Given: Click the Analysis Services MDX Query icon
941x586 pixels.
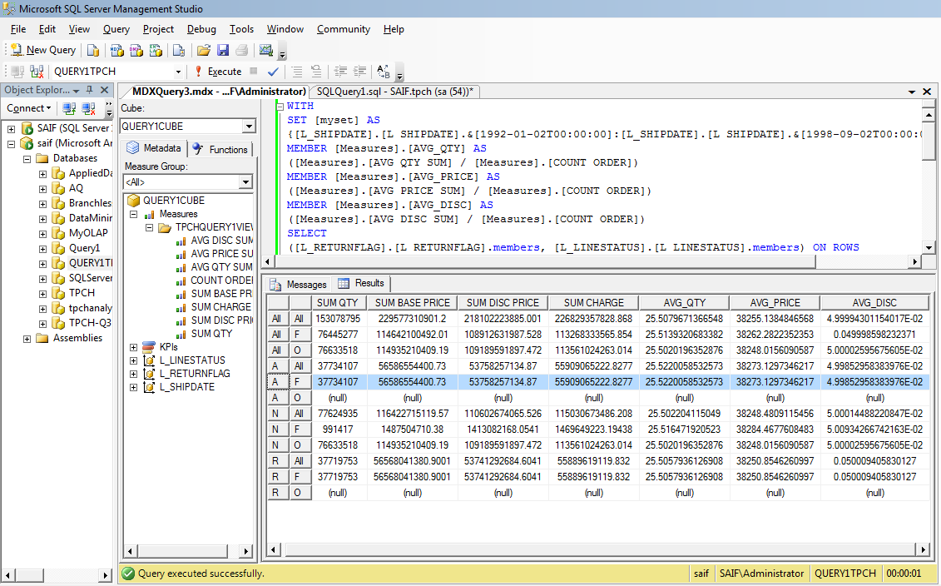Looking at the screenshot, I should pyautogui.click(x=117, y=50).
